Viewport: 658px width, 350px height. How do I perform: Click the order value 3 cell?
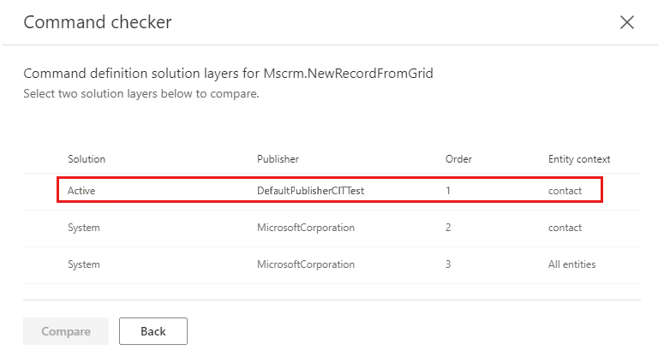click(449, 264)
